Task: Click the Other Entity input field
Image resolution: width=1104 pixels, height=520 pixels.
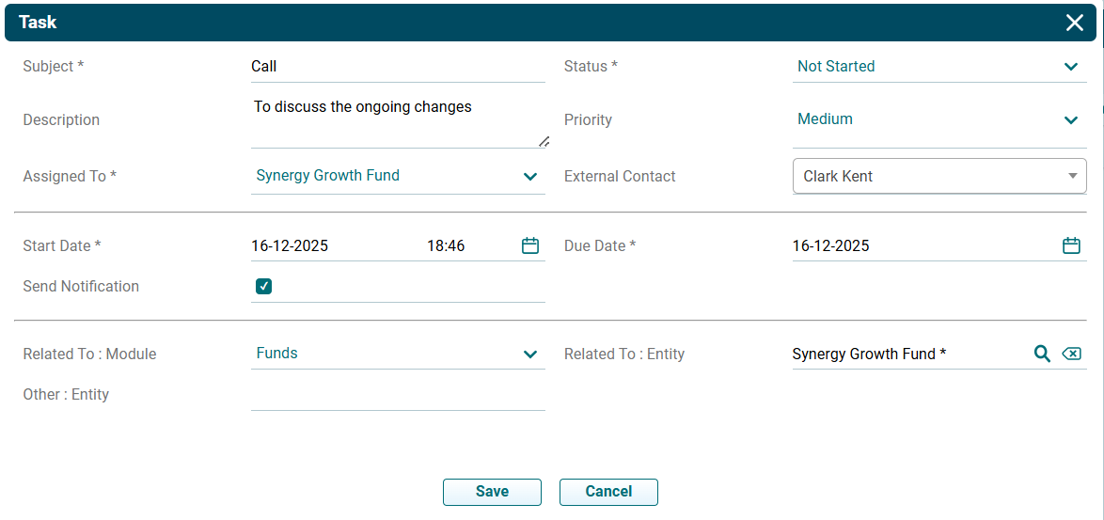Action: point(397,395)
